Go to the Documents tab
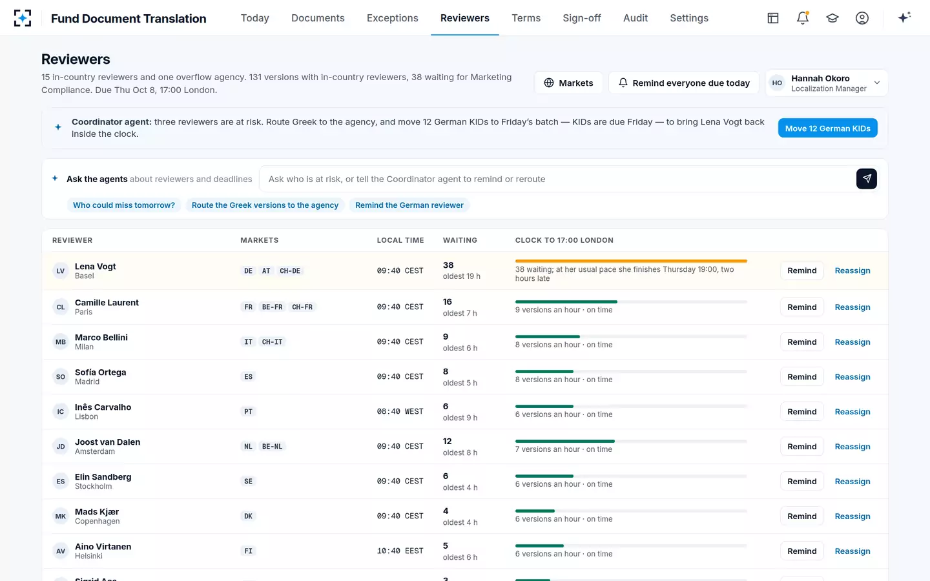 pos(318,18)
